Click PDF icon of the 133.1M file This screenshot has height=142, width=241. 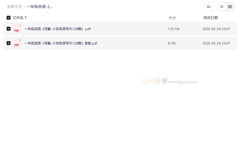(17, 29)
